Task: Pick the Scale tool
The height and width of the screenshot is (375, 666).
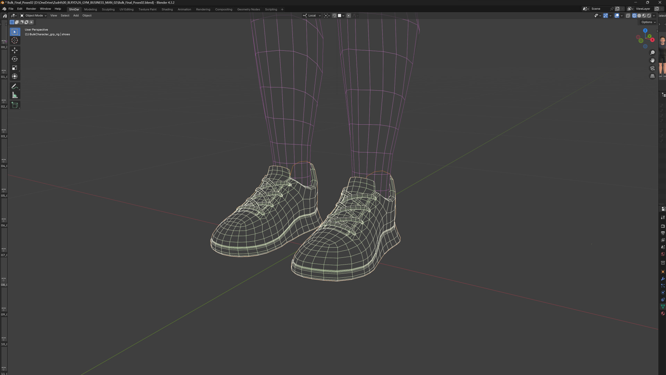Action: click(15, 68)
